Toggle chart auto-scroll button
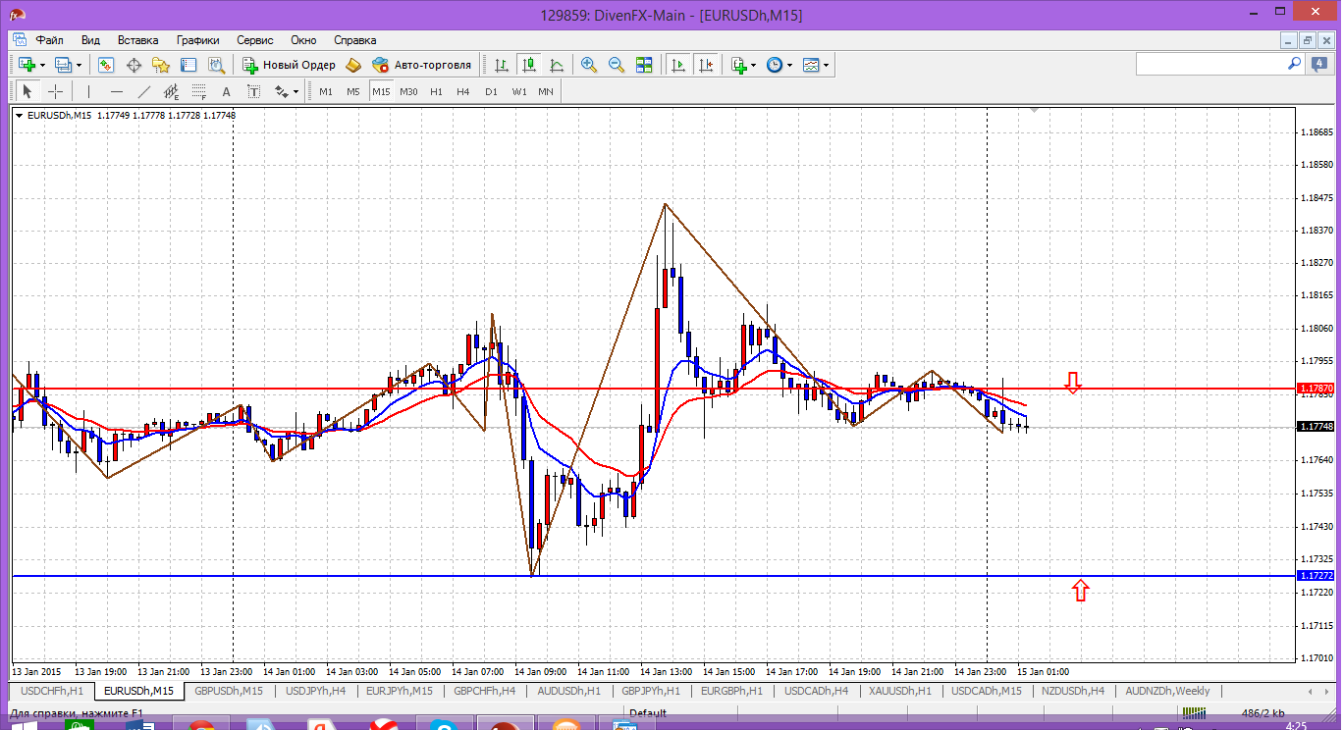Viewport: 1344px width, 730px height. coord(677,65)
